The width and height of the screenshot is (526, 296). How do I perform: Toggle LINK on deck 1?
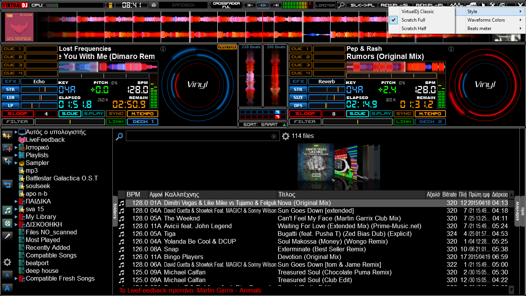point(116,122)
